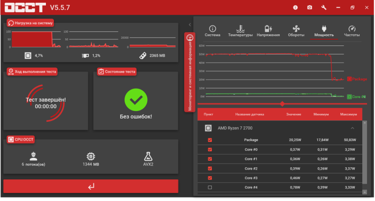375x201 pixels.
Task: Take screenshot with camera icon
Action: (309, 7)
